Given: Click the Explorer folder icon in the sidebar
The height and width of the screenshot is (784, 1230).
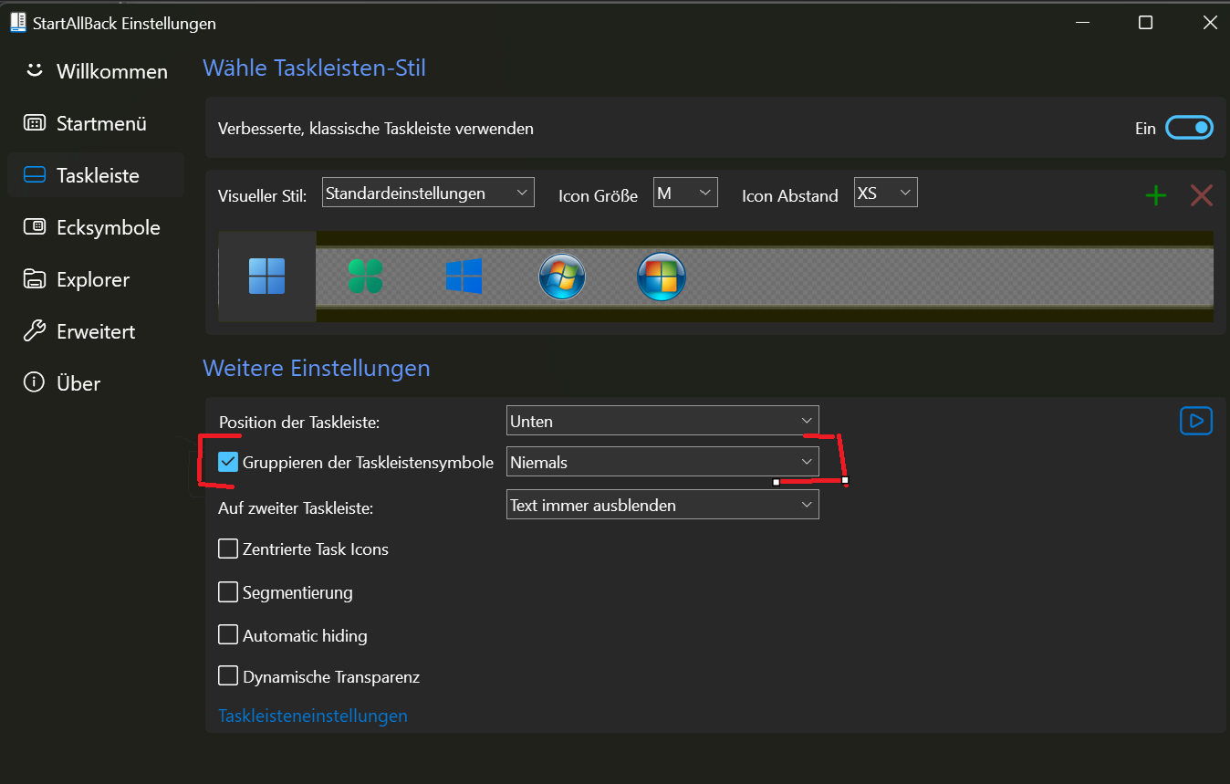Looking at the screenshot, I should (34, 279).
